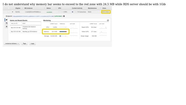Click the 'MySQL' engine cell

[x=18, y=12]
